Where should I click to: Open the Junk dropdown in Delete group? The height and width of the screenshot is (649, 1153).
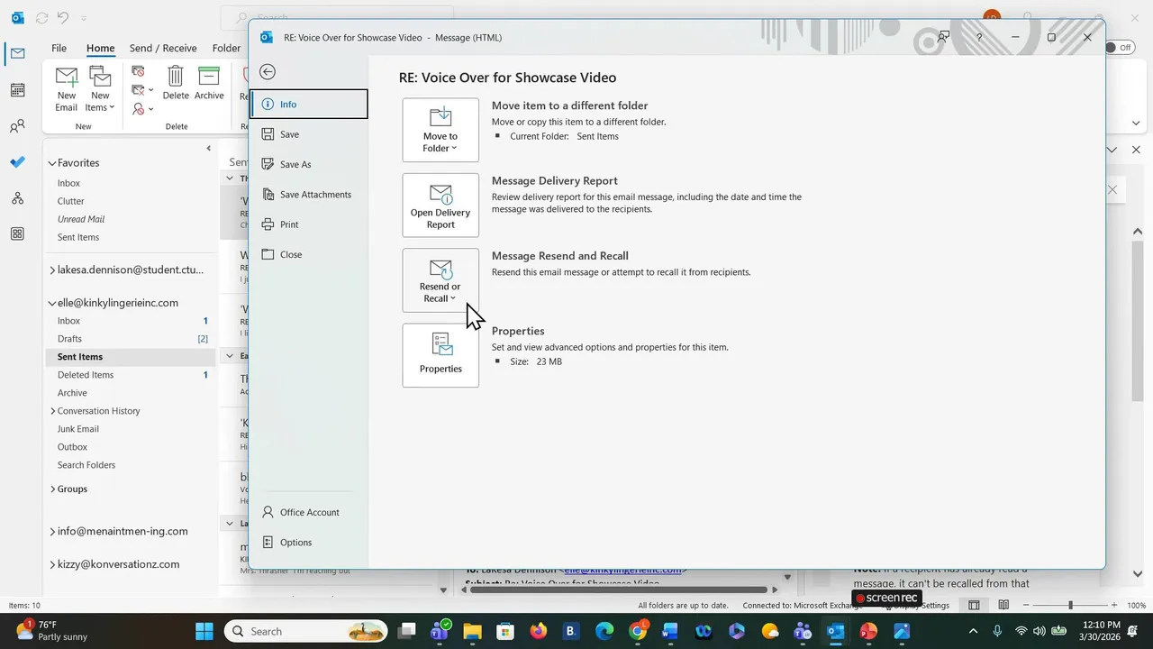coord(142,109)
